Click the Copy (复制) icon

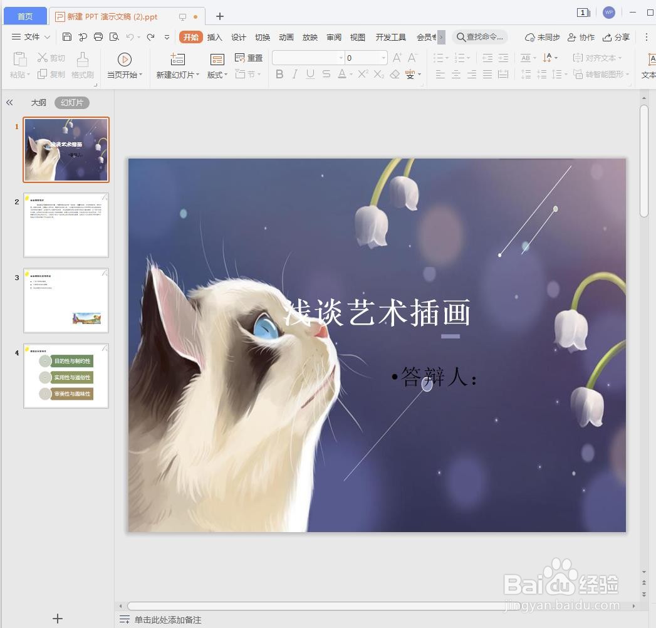pyautogui.click(x=42, y=74)
